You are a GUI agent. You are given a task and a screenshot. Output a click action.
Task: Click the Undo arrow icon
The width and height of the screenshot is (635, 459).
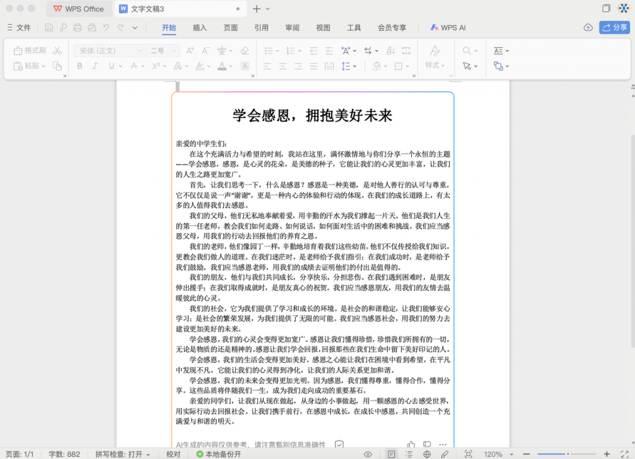click(x=106, y=27)
